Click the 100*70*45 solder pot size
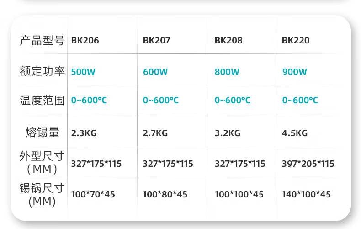361x229 pixels. coord(93,194)
